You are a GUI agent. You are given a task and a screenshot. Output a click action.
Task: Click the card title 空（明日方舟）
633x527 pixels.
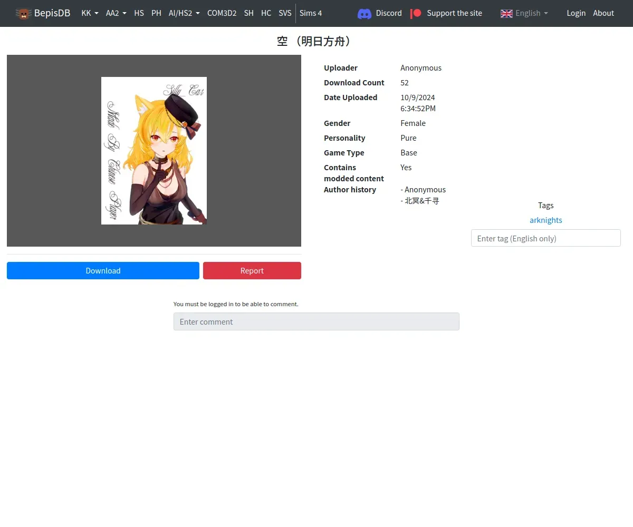tap(316, 41)
